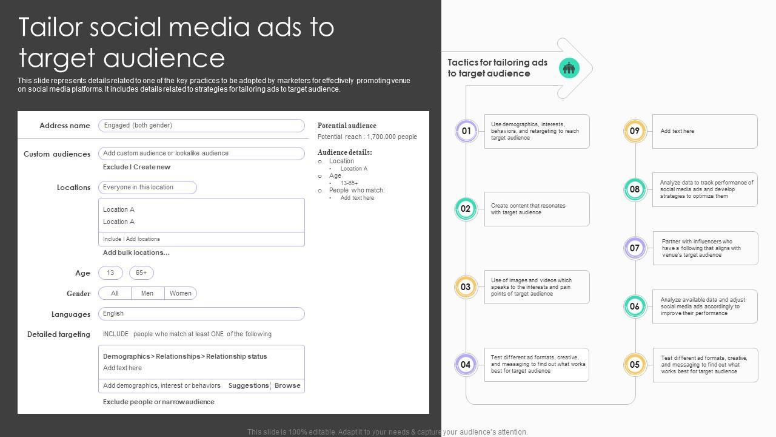Click step 05 'Test different ad formats' box

705,365
